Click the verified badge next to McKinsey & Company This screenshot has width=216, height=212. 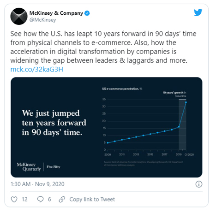pos(87,13)
